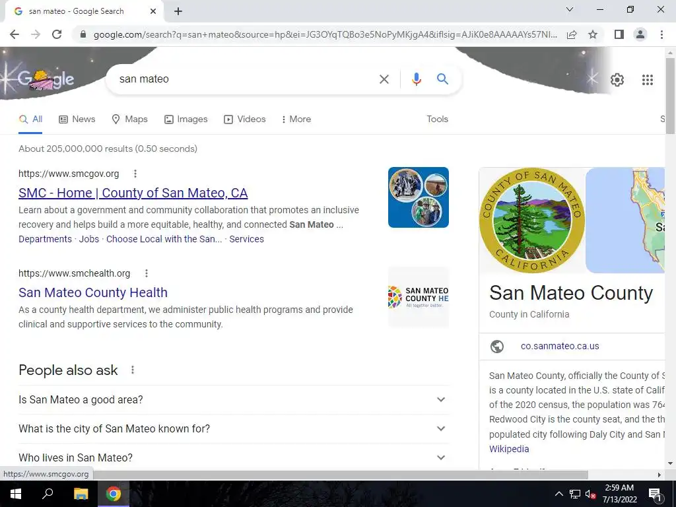Screen dimensions: 676x507
Task: Click the address bar URL text
Action: click(325, 34)
